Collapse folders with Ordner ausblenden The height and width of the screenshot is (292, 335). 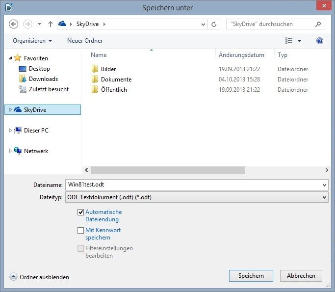tap(39, 277)
